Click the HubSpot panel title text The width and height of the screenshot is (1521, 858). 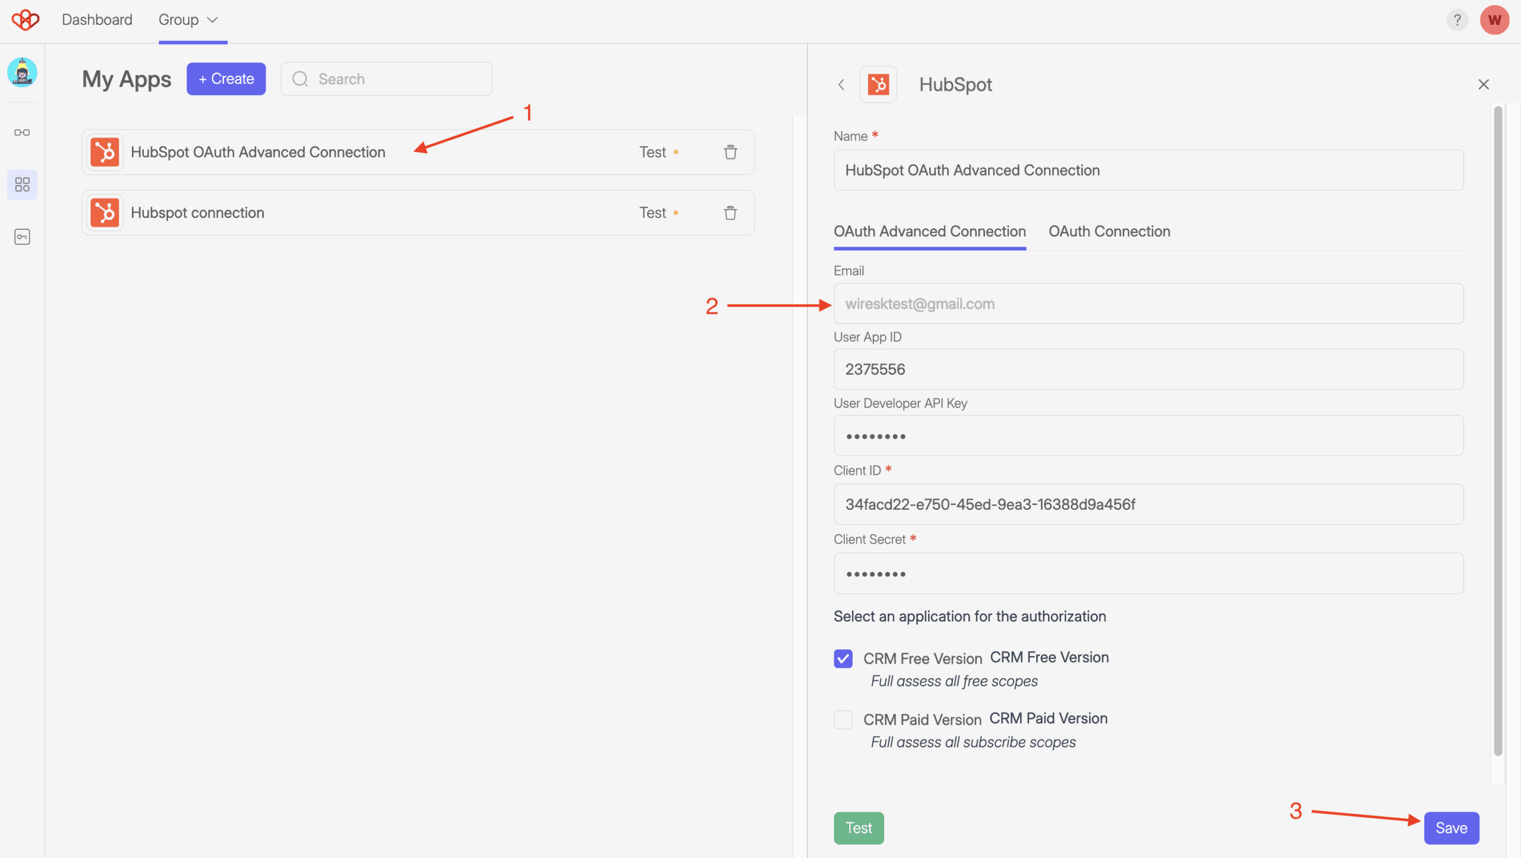click(955, 84)
